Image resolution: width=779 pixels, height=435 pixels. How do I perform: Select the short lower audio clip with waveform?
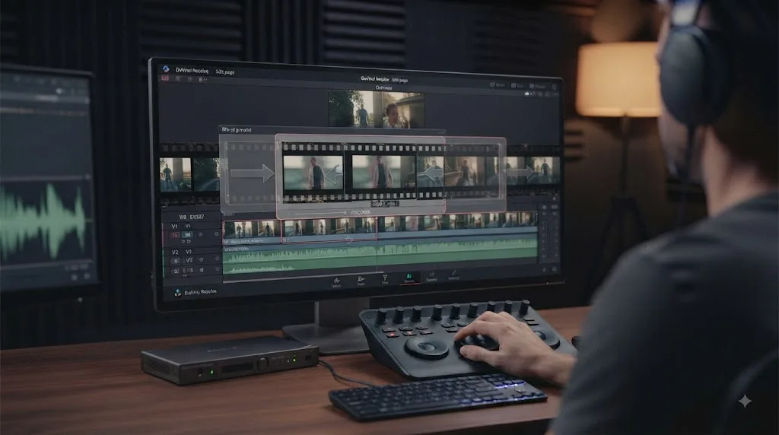click(x=259, y=268)
